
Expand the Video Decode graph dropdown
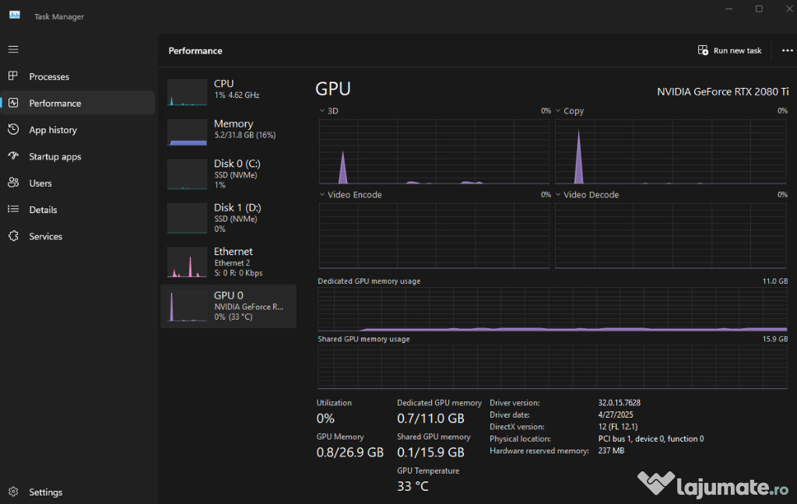coord(557,194)
